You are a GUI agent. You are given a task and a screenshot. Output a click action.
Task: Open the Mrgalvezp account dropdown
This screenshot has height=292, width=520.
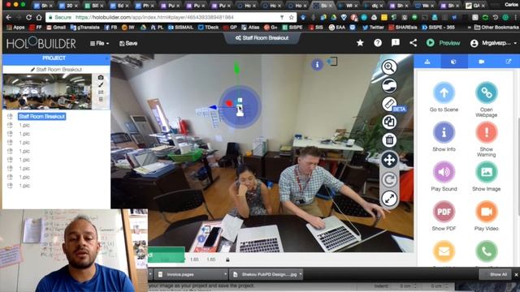click(x=493, y=43)
